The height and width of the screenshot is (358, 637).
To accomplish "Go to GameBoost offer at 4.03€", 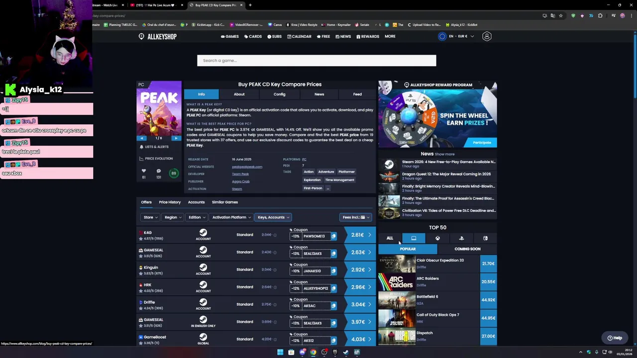I will click(x=360, y=339).
